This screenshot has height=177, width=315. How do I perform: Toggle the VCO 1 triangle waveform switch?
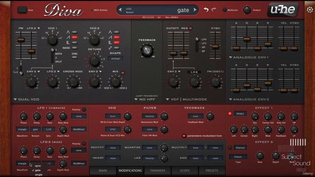pos(74,32)
